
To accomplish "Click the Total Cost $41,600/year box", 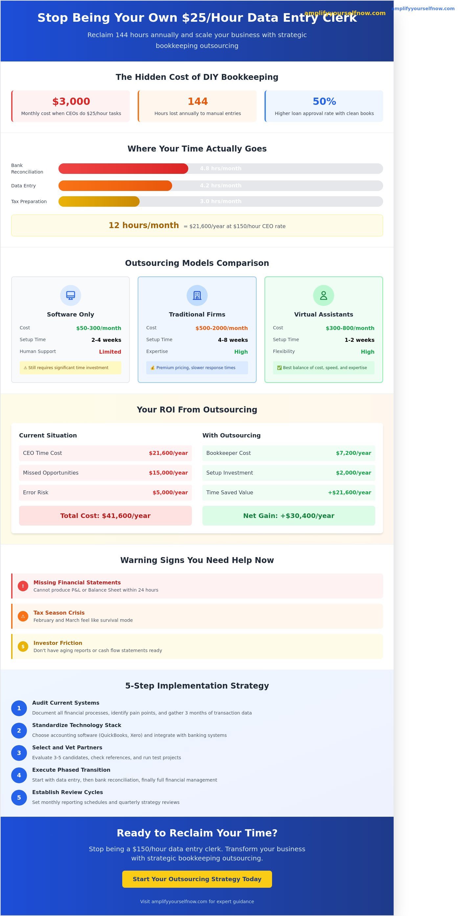I will tap(105, 516).
